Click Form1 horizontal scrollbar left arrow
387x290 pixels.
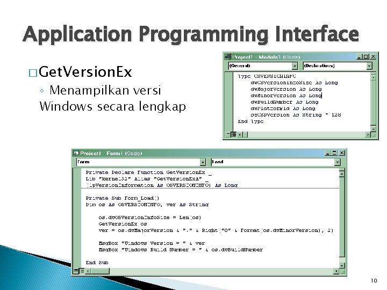pos(88,271)
